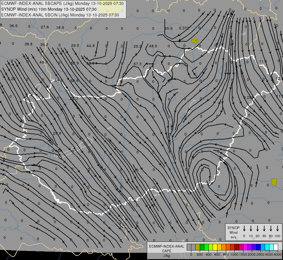
Task: Click the 0.606 value near the lake
Action: (x=57, y=151)
